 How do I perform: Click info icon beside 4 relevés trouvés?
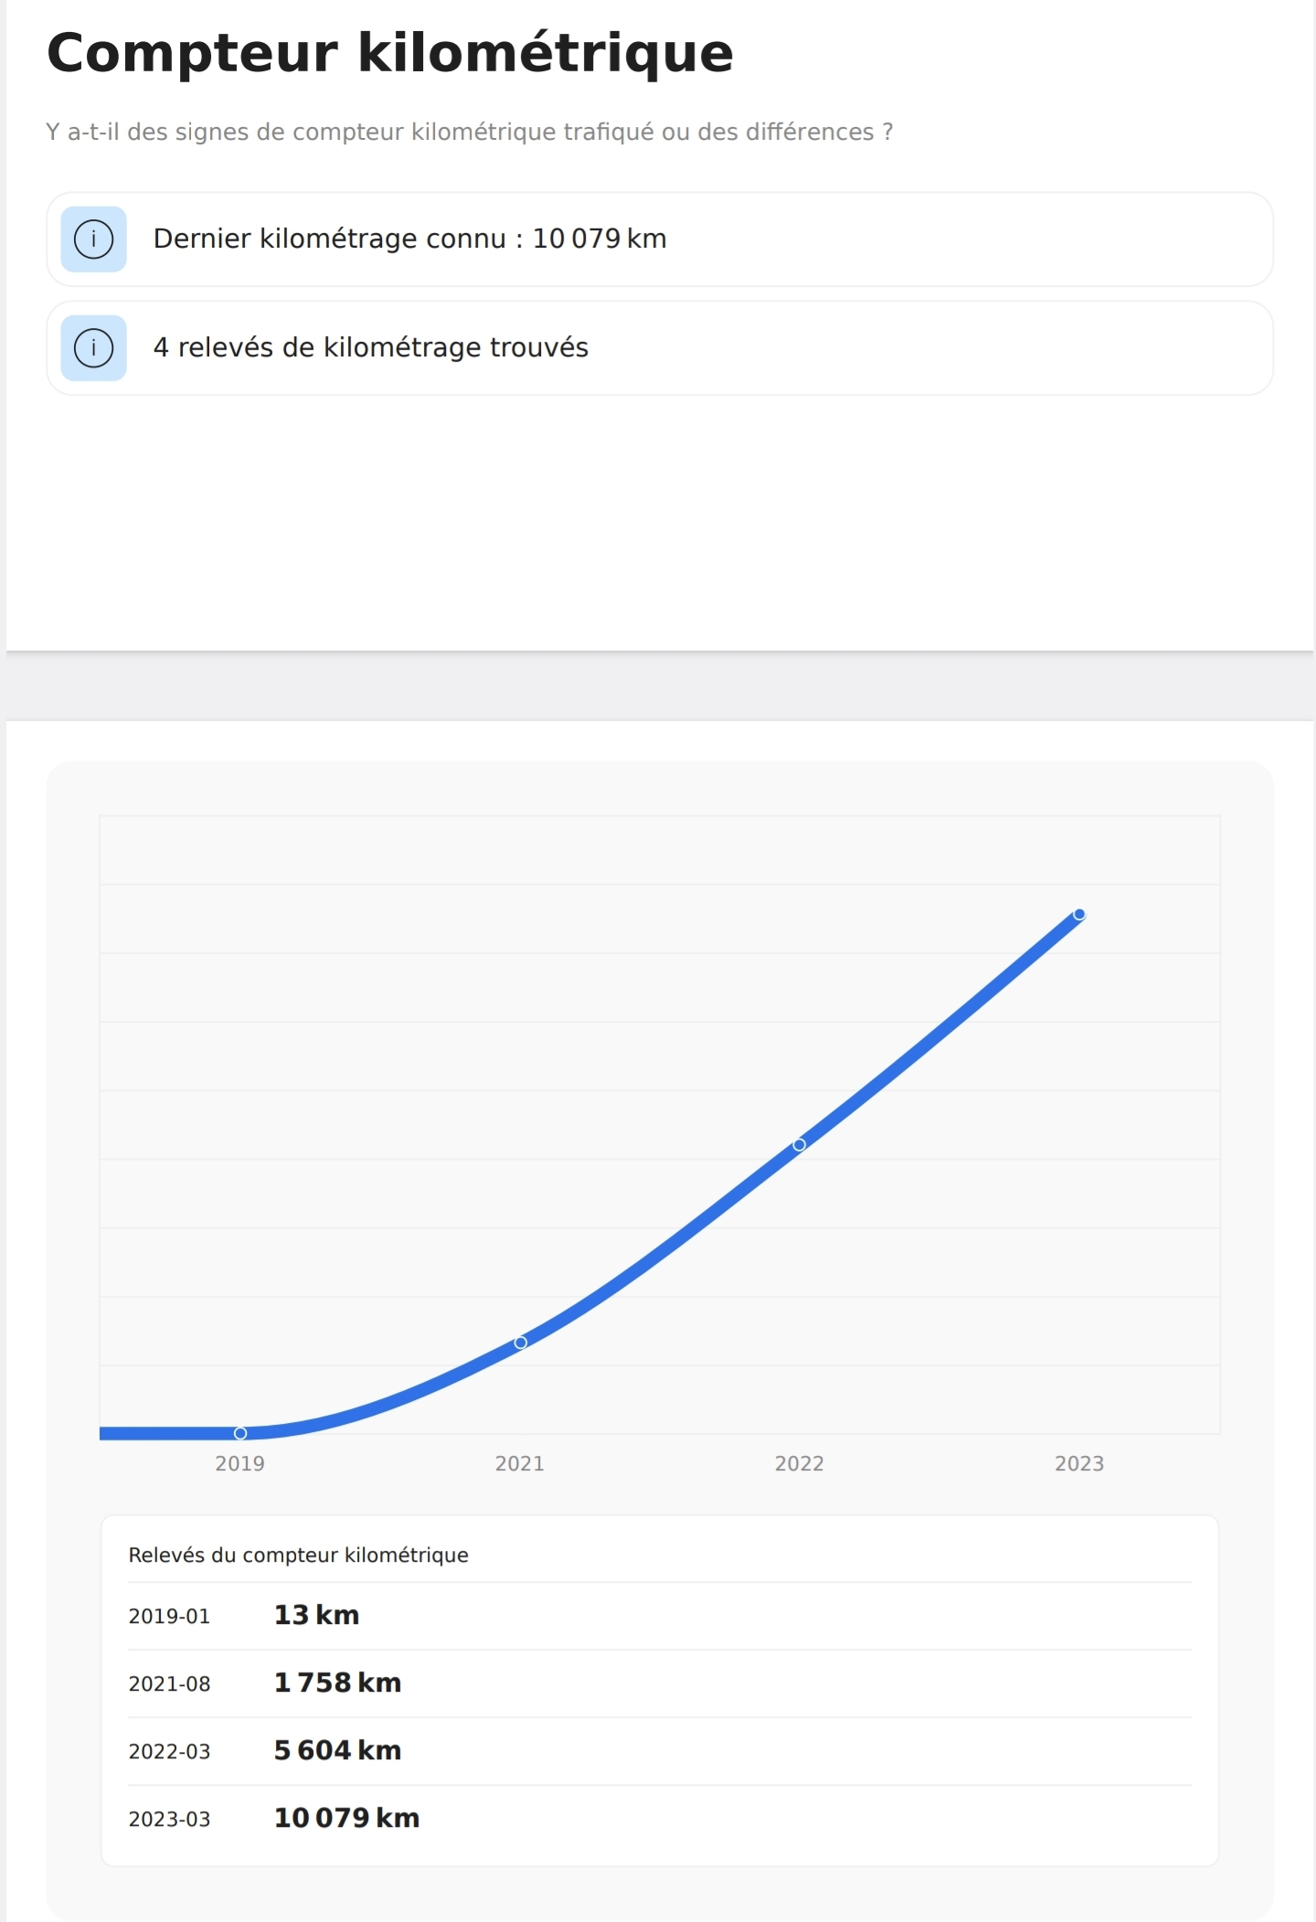93,348
